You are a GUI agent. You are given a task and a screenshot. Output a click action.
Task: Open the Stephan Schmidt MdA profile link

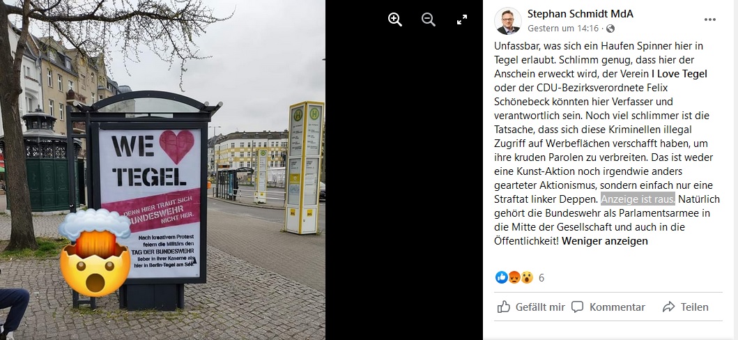pos(581,14)
